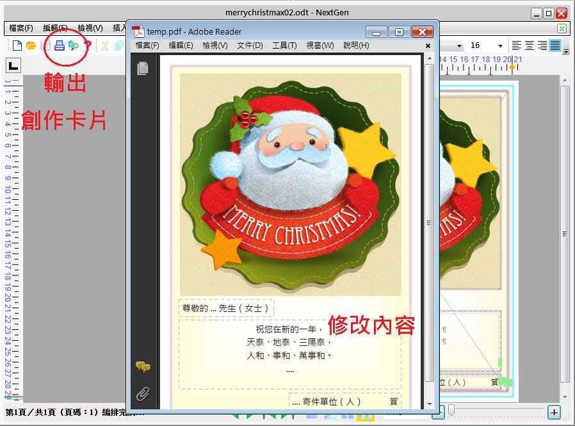Screen dimensions: 575x426
Task: Click the line 人和、事和、萬事和。
Action: pos(289,356)
